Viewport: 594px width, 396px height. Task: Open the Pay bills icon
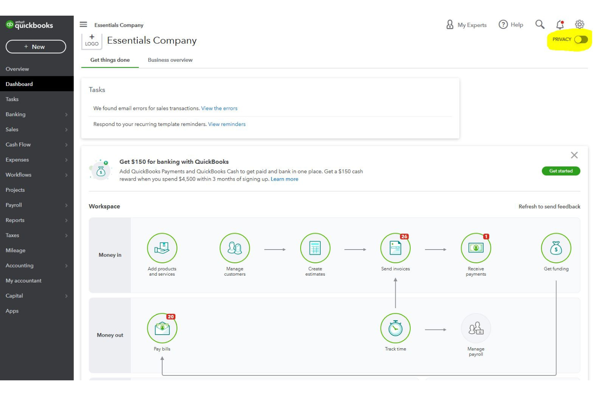(x=162, y=328)
